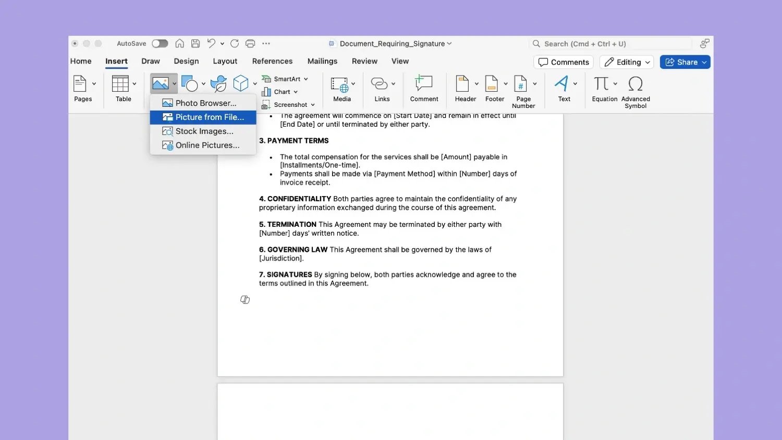Click the Shapes icon in ribbon

coord(189,84)
